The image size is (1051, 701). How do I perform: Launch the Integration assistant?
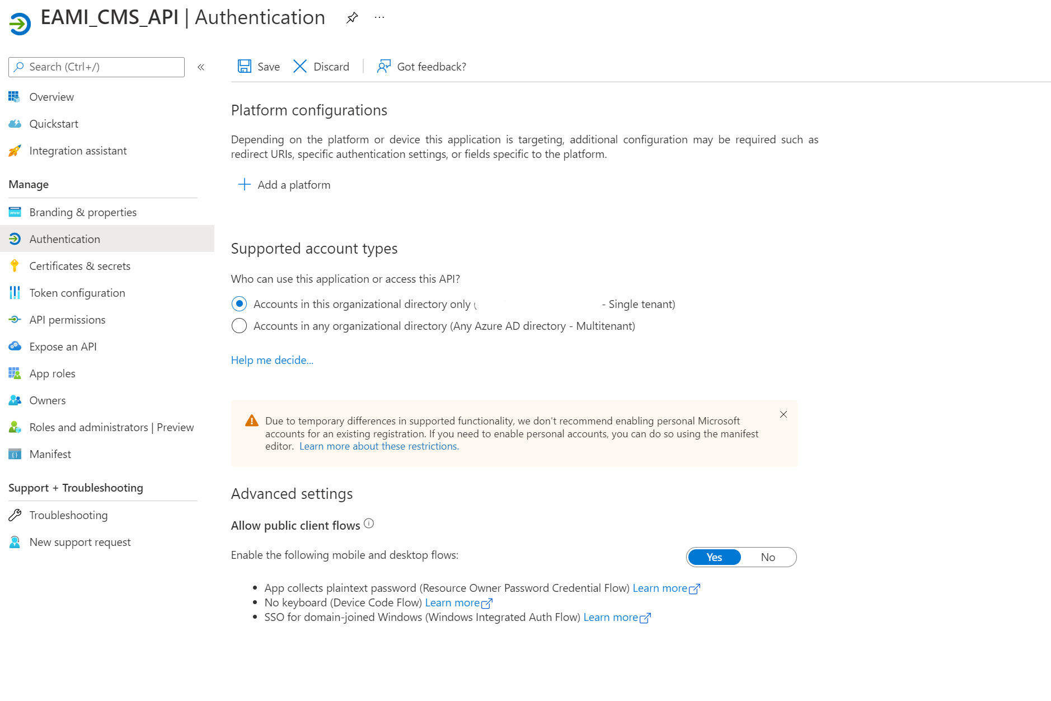[x=78, y=150]
